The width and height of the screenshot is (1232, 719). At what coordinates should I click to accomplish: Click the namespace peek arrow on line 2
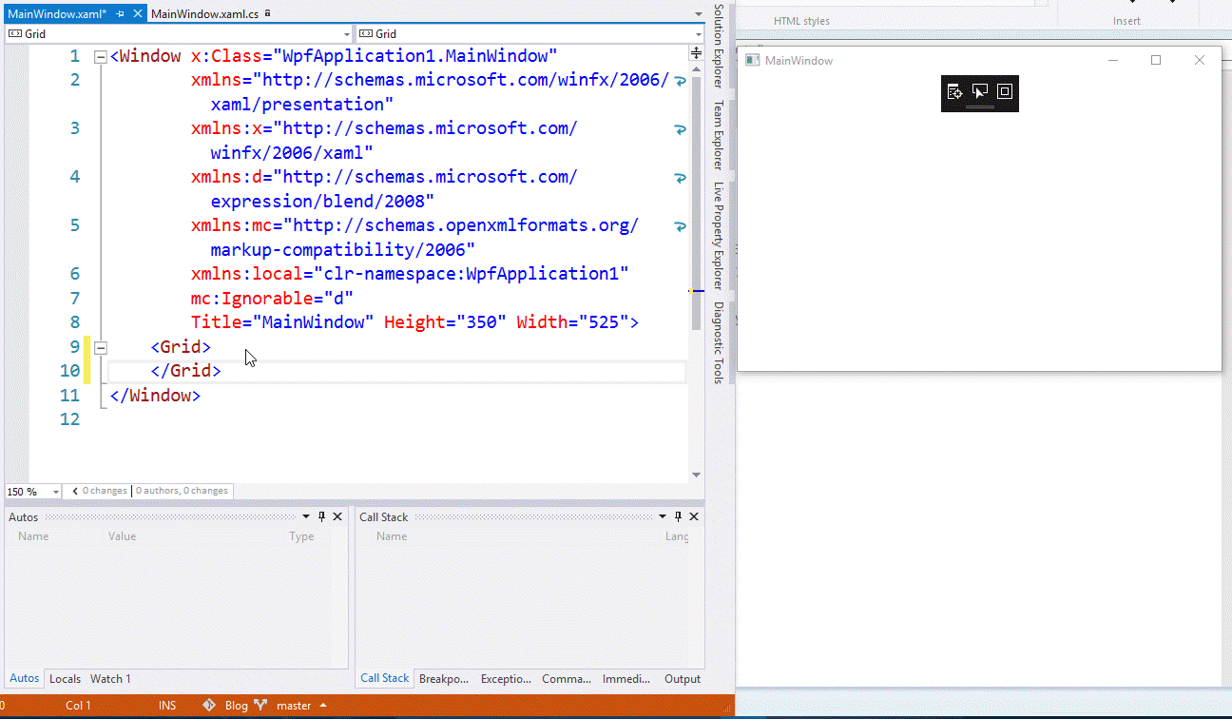coord(679,82)
